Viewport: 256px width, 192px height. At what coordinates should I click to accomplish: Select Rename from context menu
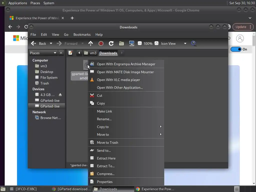coord(126,119)
